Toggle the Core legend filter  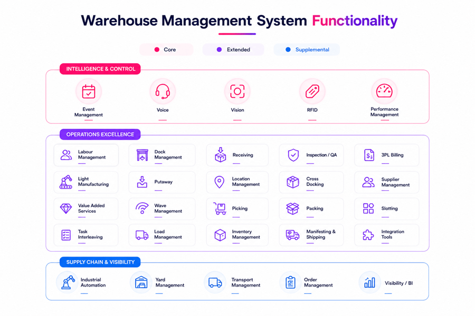[167, 49]
